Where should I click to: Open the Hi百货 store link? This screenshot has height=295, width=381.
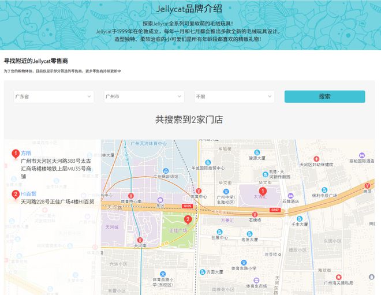click(28, 193)
